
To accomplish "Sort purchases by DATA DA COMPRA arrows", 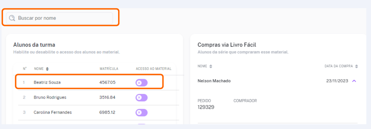I will point(356,66).
